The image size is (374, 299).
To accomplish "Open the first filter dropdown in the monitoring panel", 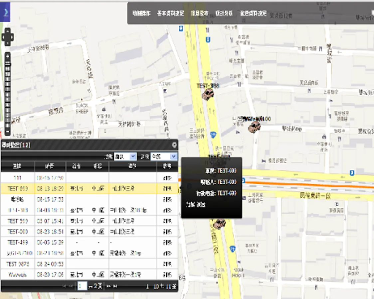I will click(x=125, y=156).
